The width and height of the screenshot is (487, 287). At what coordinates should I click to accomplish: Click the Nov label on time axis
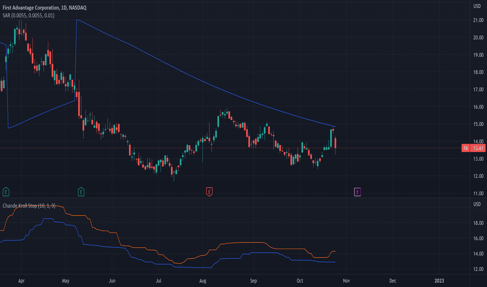(x=346, y=281)
